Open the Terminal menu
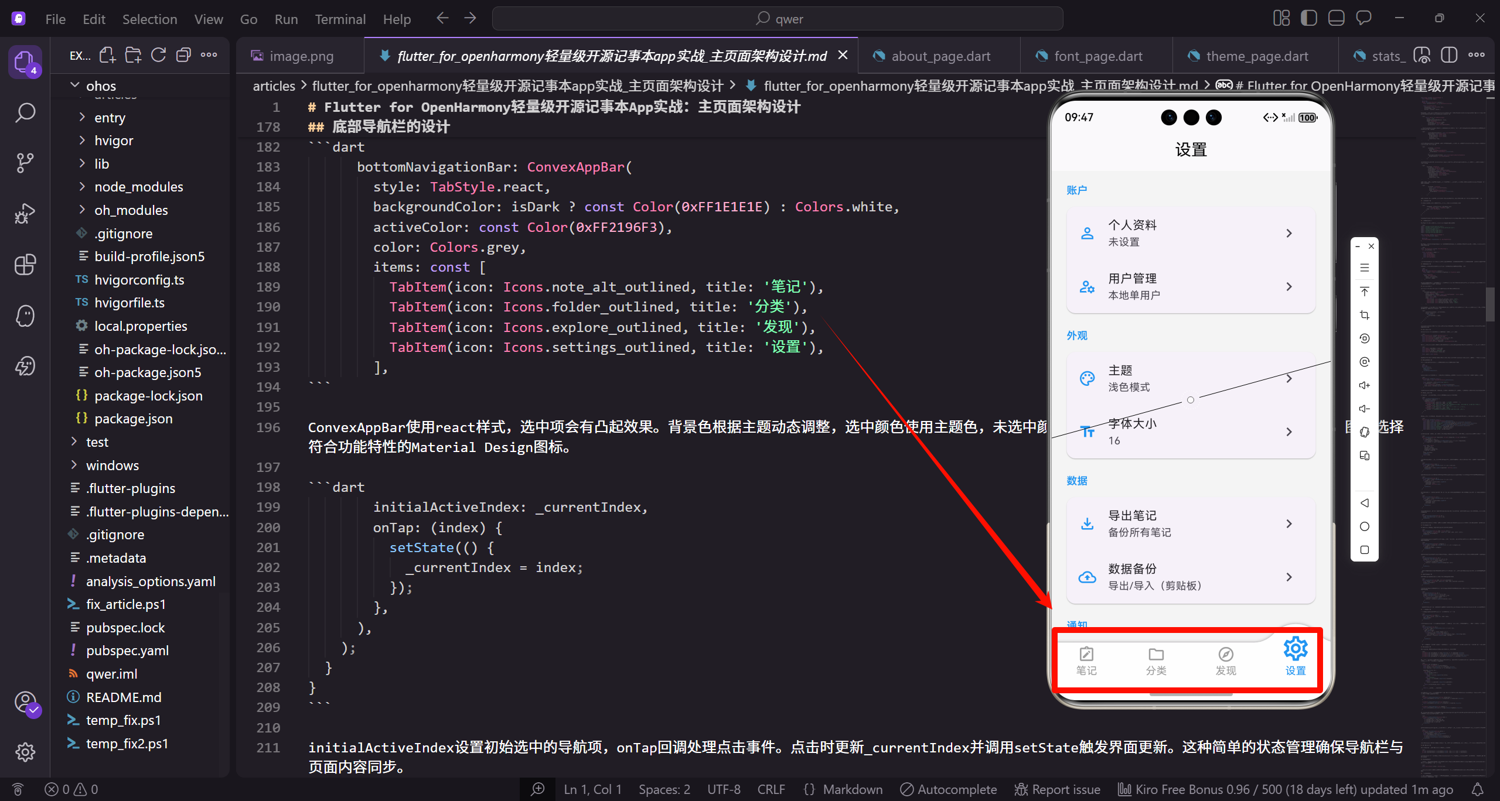Viewport: 1500px width, 801px height. [x=340, y=19]
